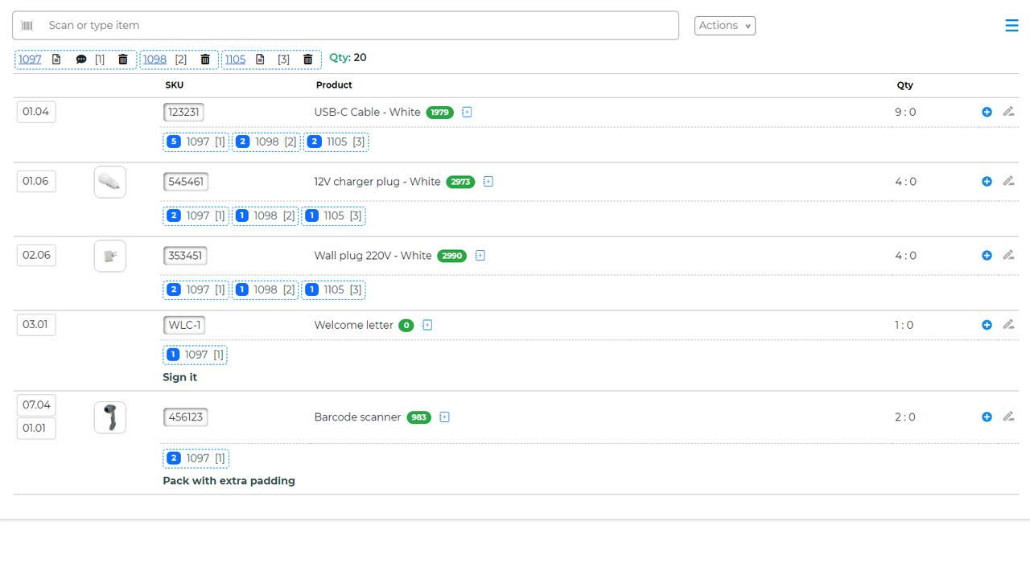This screenshot has height=579, width=1030.
Task: Click the plus icon for Wall plug 220V
Action: coord(987,256)
